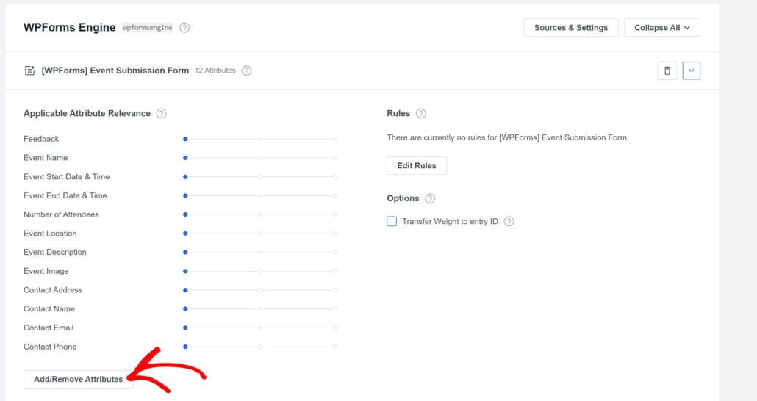Click the Number of Attendees attribute label
The width and height of the screenshot is (757, 401).
(x=61, y=214)
